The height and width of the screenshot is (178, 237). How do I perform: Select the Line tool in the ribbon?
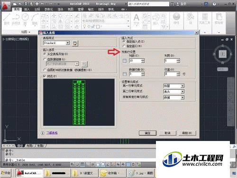pos(7,19)
